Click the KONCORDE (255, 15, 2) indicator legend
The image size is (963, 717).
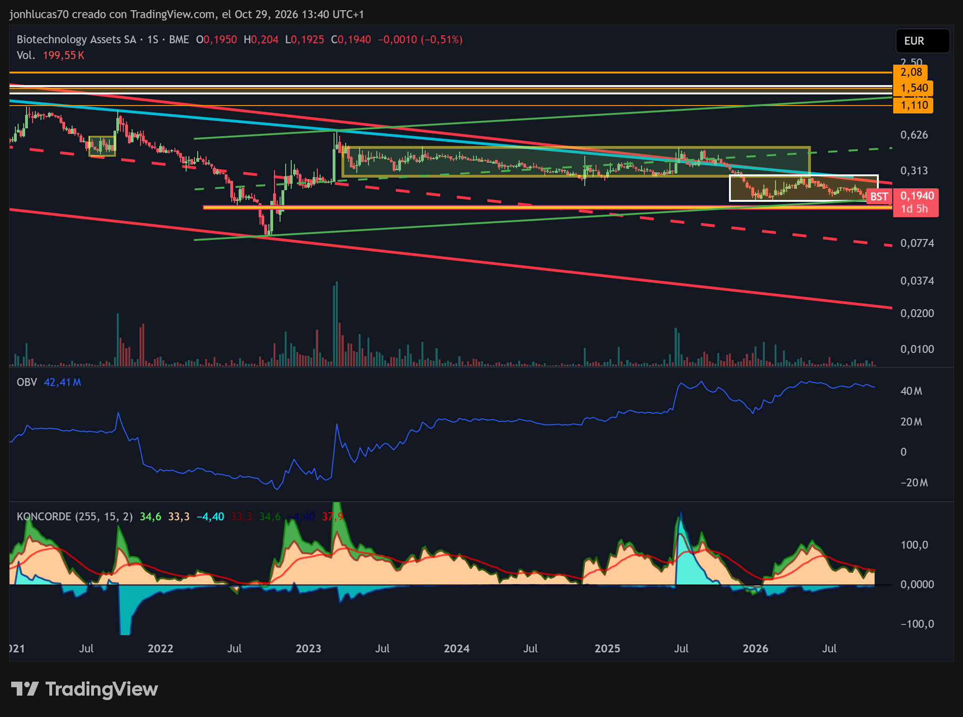click(75, 517)
